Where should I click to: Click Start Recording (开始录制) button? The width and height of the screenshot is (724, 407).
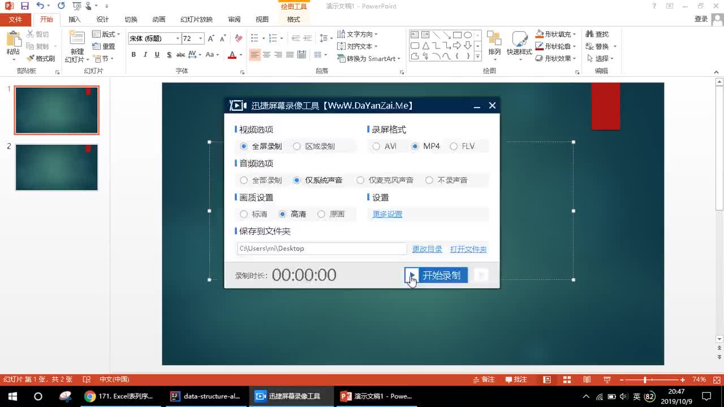[x=436, y=275]
